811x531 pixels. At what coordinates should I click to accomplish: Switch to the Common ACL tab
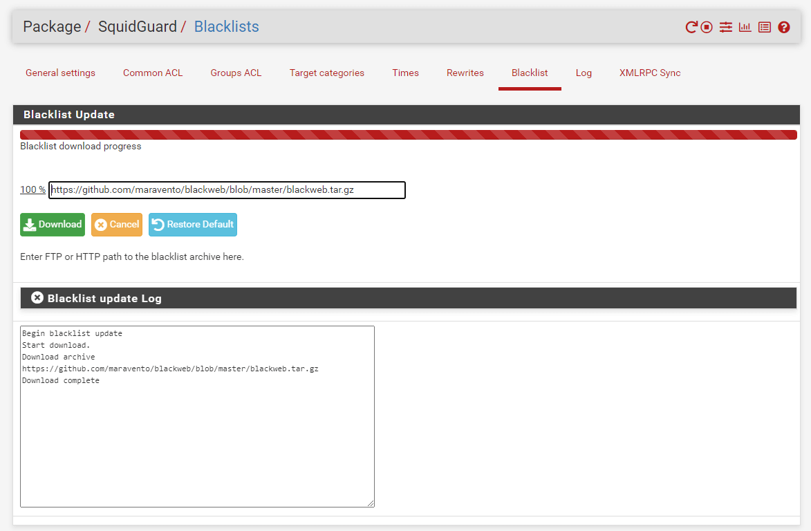(x=153, y=73)
